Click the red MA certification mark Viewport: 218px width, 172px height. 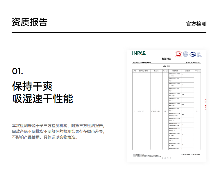(178, 54)
